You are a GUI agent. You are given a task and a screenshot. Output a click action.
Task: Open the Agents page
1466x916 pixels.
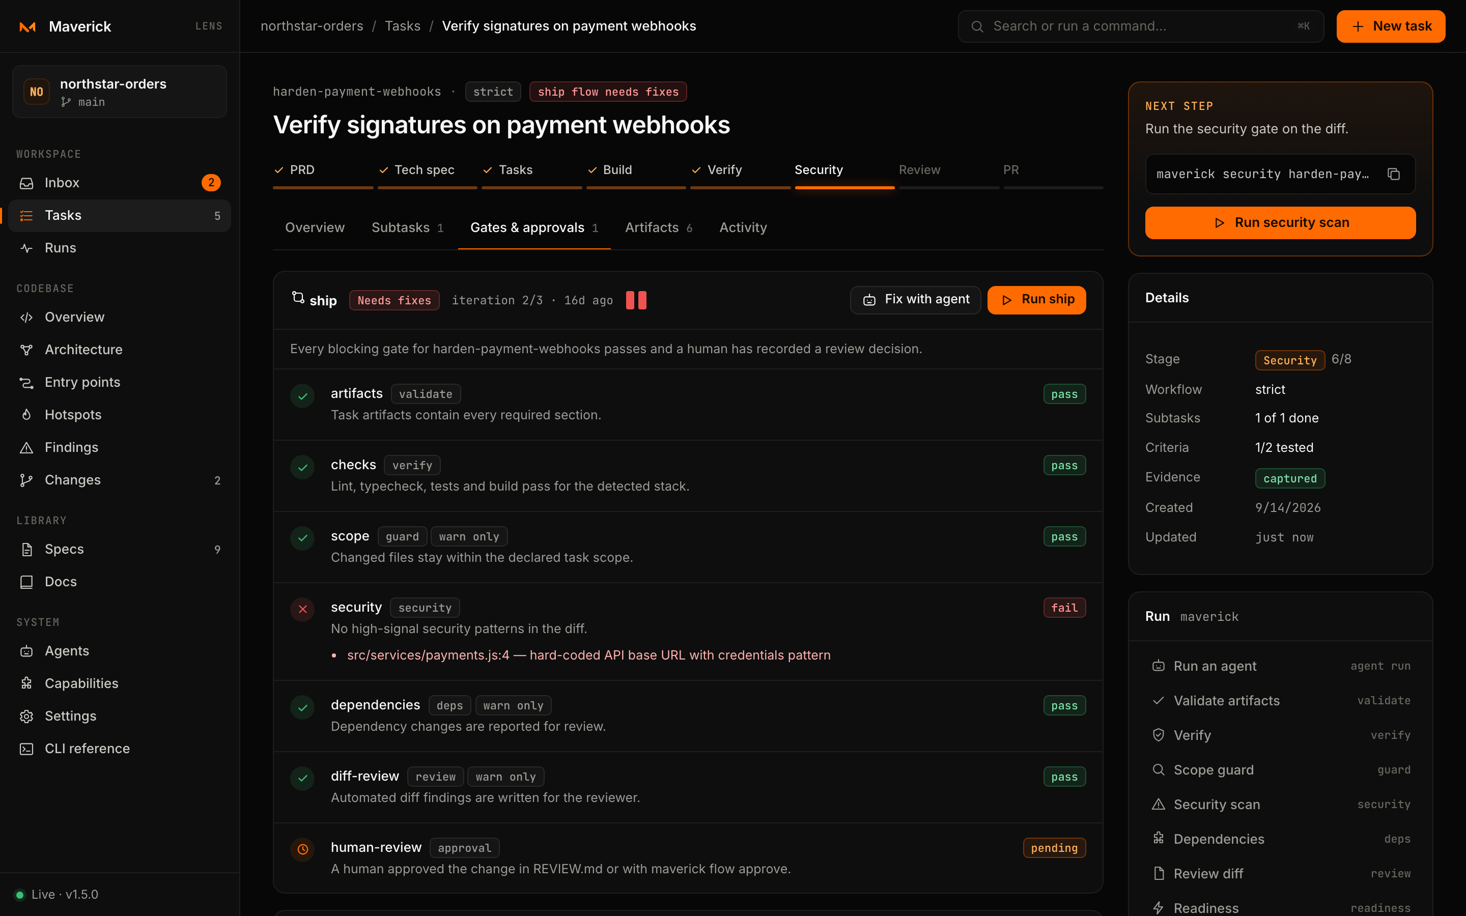pyautogui.click(x=119, y=651)
